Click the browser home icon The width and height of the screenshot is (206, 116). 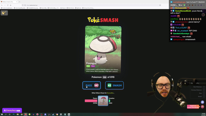11,5
